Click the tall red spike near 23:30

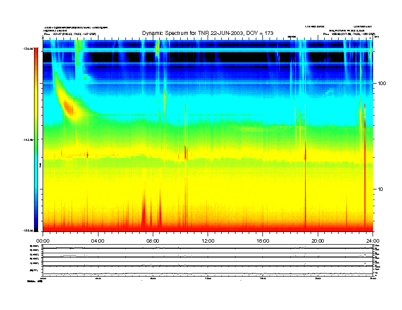pyautogui.click(x=365, y=166)
